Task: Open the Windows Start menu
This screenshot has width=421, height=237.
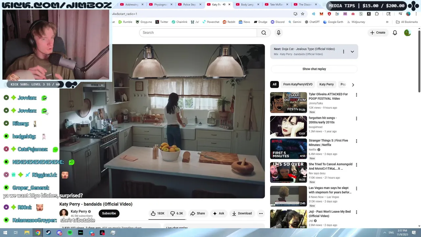Action: coord(5,233)
